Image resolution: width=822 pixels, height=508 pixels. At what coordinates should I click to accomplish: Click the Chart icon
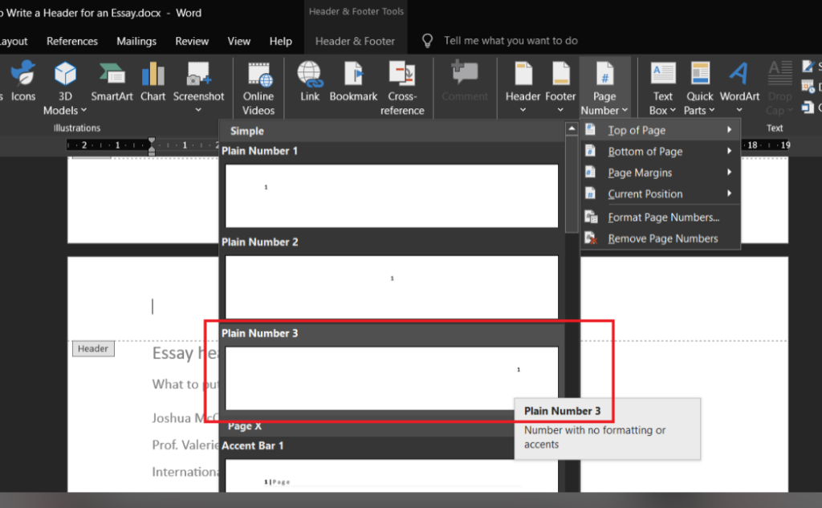153,75
